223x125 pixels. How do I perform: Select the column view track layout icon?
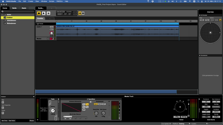(x=83, y=13)
